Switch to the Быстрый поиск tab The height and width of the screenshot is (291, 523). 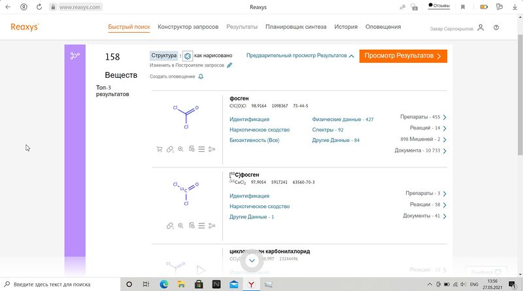click(129, 27)
